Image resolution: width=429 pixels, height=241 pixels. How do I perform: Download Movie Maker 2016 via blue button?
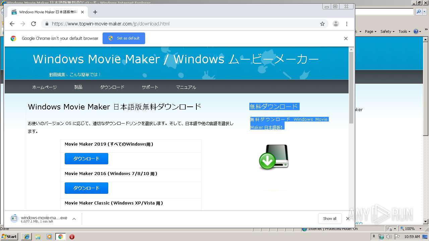tap(86, 188)
